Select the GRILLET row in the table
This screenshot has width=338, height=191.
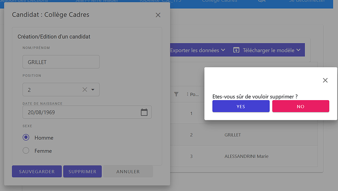coord(244,135)
